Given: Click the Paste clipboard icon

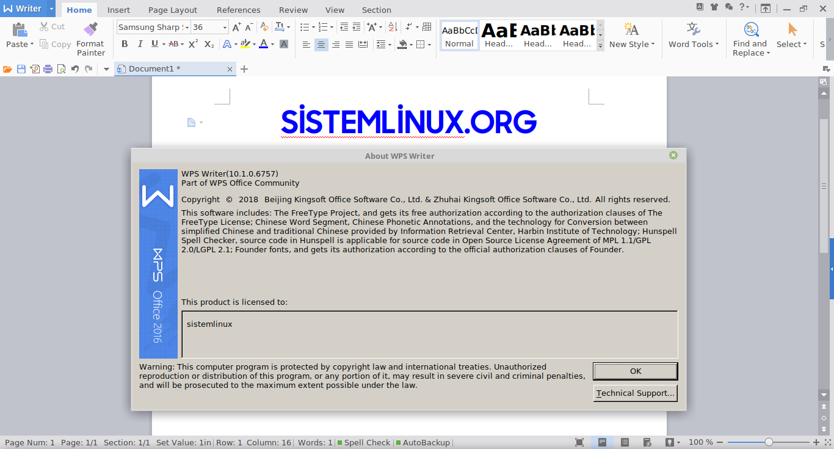Looking at the screenshot, I should (x=20, y=29).
